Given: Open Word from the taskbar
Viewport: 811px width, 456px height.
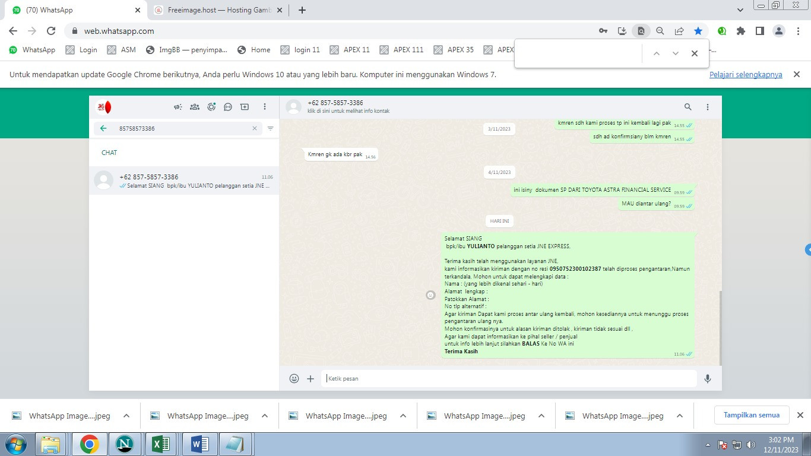Looking at the screenshot, I should click(199, 444).
